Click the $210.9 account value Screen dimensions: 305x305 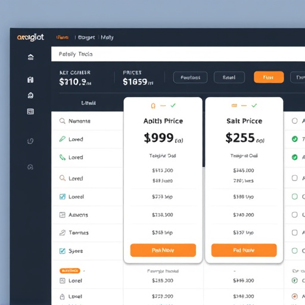75,82
